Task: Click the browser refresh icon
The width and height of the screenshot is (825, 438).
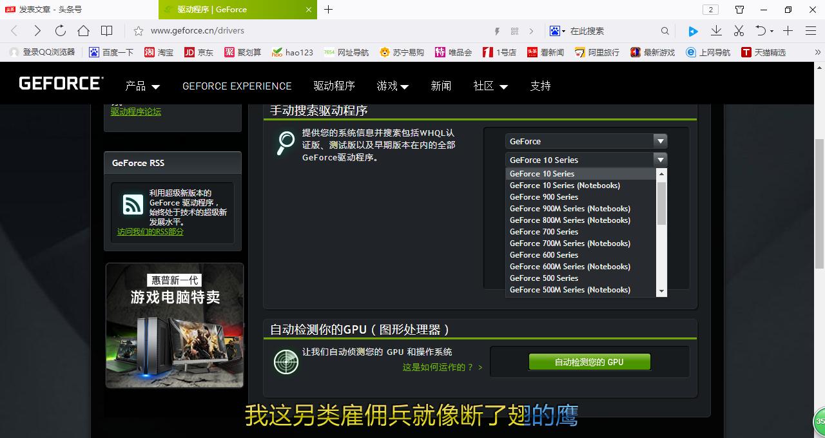Action: [x=61, y=31]
